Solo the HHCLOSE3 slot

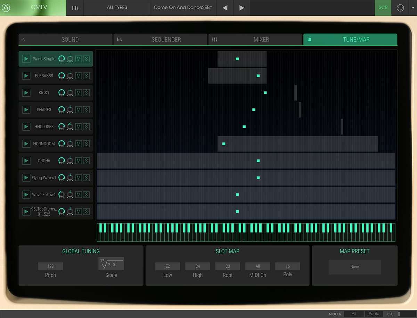(86, 127)
